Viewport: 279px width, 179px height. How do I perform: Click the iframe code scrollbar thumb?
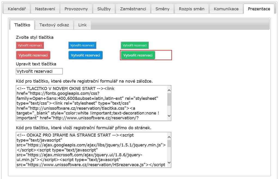tap(169, 143)
